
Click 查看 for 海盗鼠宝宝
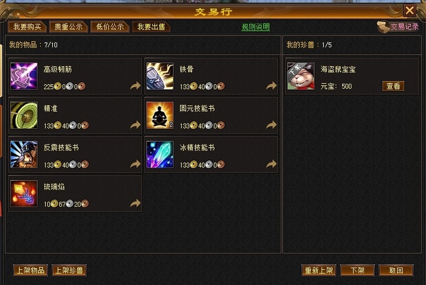[x=393, y=86]
